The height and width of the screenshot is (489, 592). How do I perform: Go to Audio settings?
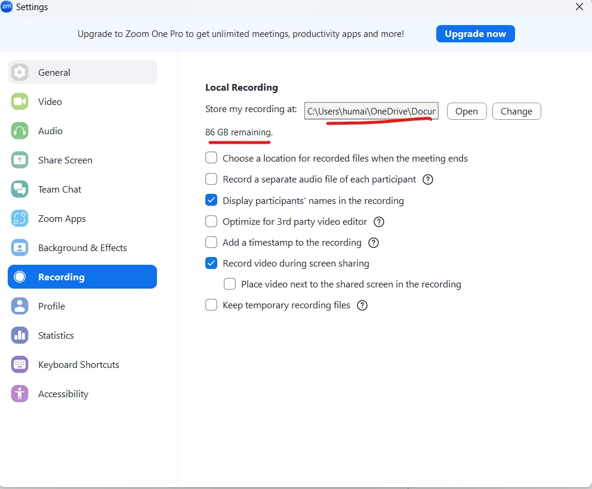click(x=82, y=131)
